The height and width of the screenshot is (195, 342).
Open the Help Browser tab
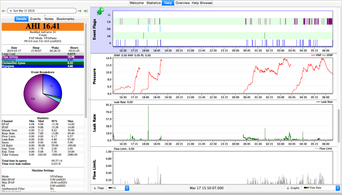pos(202,3)
